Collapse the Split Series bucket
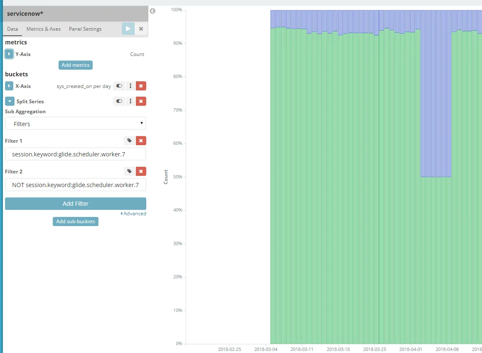The height and width of the screenshot is (353, 482). (x=10, y=101)
